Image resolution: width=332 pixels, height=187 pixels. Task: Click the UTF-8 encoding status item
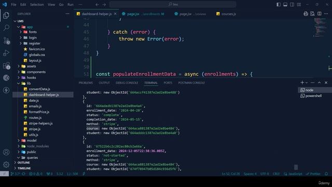(265, 173)
